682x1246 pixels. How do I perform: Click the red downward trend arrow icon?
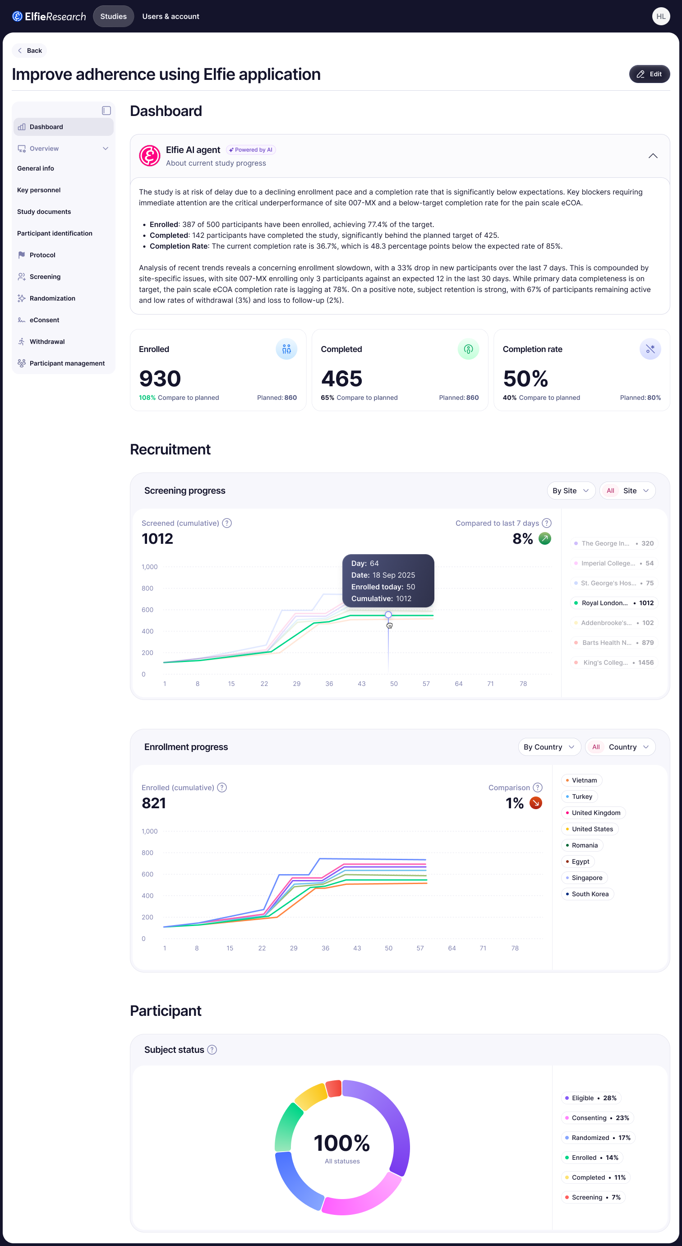coord(535,803)
